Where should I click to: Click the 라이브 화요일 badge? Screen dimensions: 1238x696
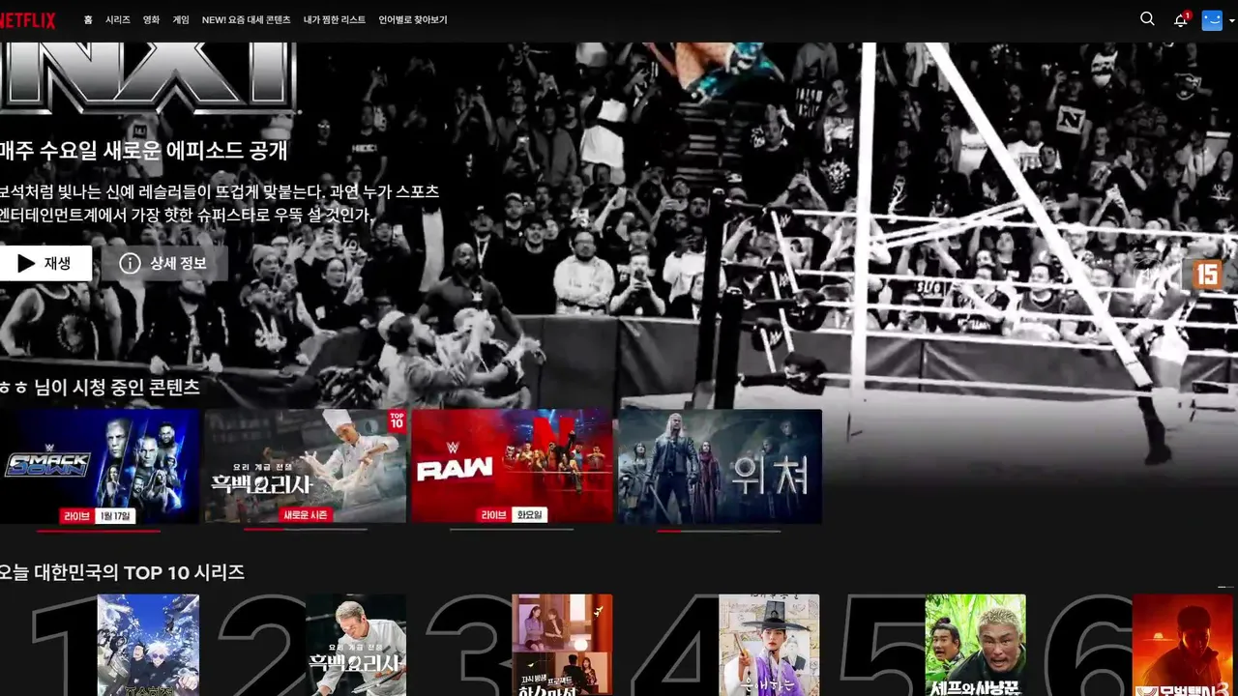(x=513, y=516)
